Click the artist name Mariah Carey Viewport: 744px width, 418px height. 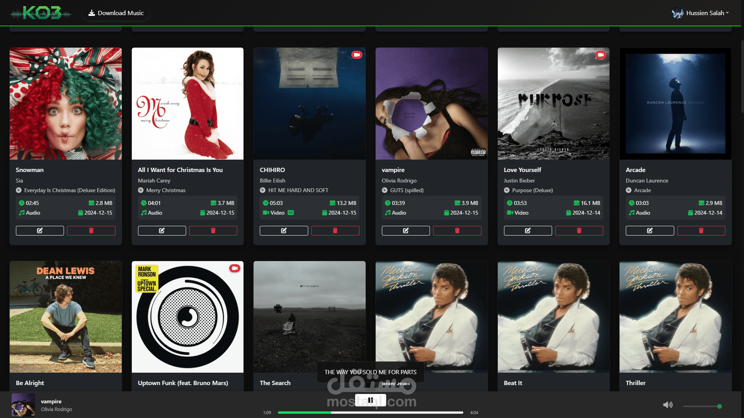(x=154, y=181)
